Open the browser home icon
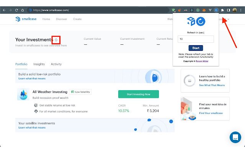The width and height of the screenshot is (245, 153). coord(23,10)
